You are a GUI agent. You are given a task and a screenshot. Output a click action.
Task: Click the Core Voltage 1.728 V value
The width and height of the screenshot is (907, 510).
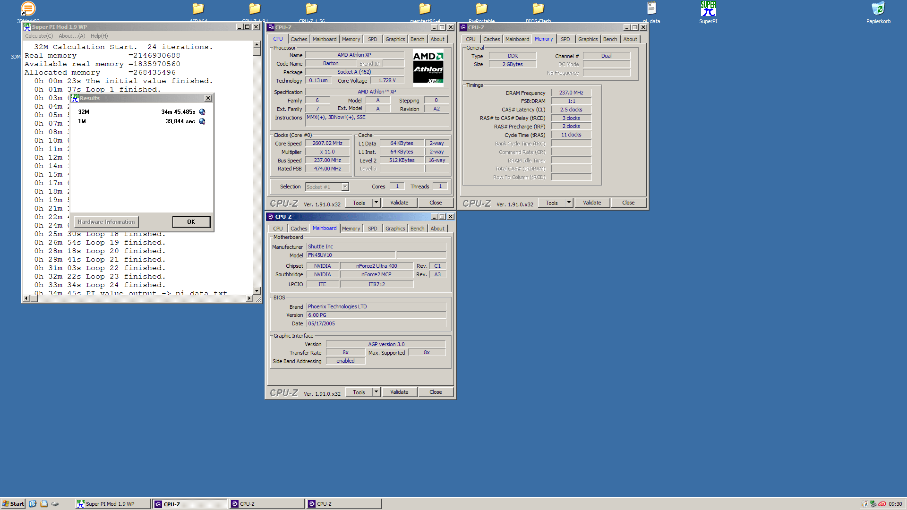point(387,81)
